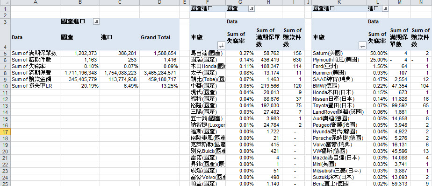Select row 25 header
Viewport: 432px width, 186px height.
(x=5, y=183)
